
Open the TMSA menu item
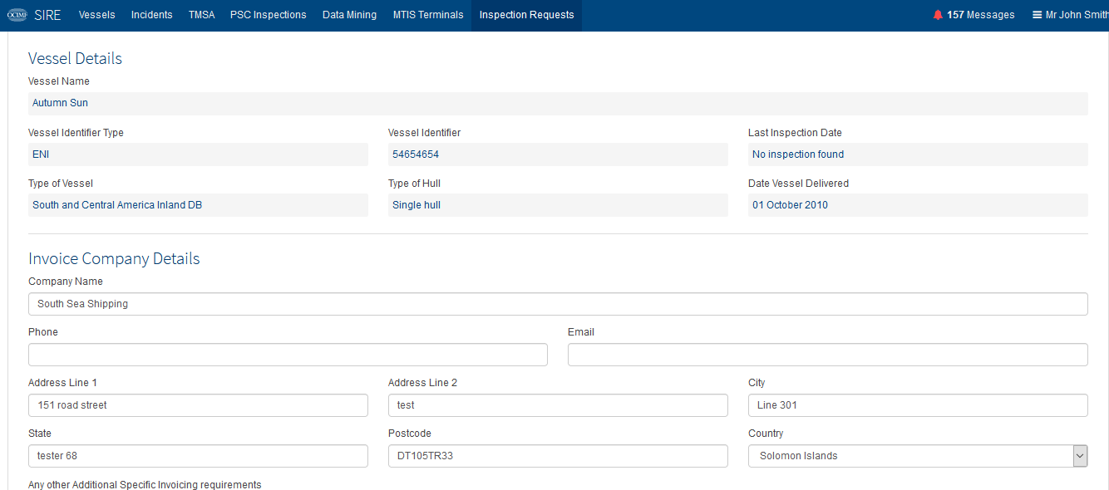(x=201, y=15)
